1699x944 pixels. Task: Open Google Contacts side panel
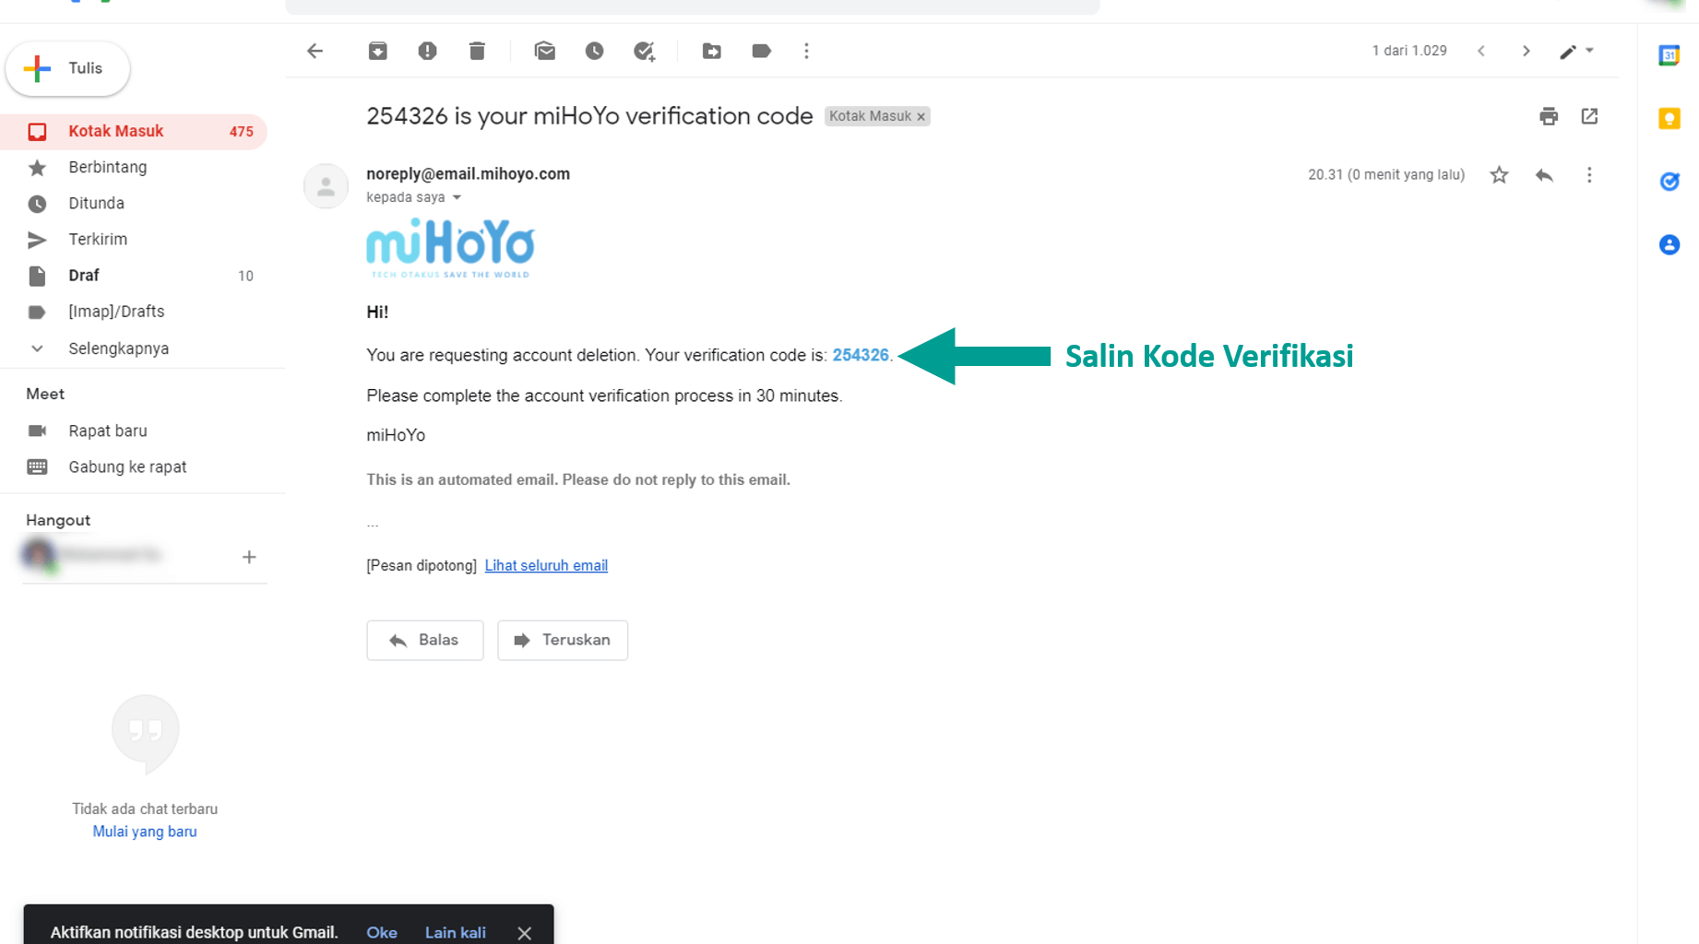click(1669, 244)
